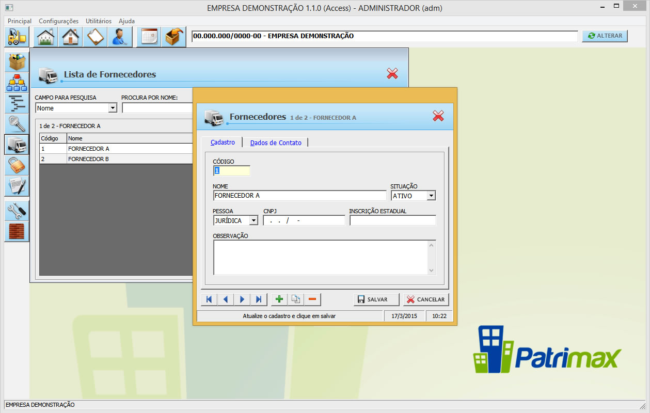Close the Lista de Fornecedores window
650x413 pixels.
point(392,74)
